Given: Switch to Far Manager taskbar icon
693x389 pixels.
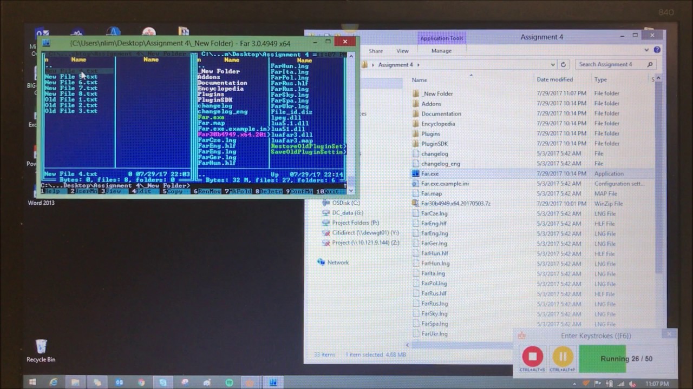Looking at the screenshot, I should tap(273, 383).
